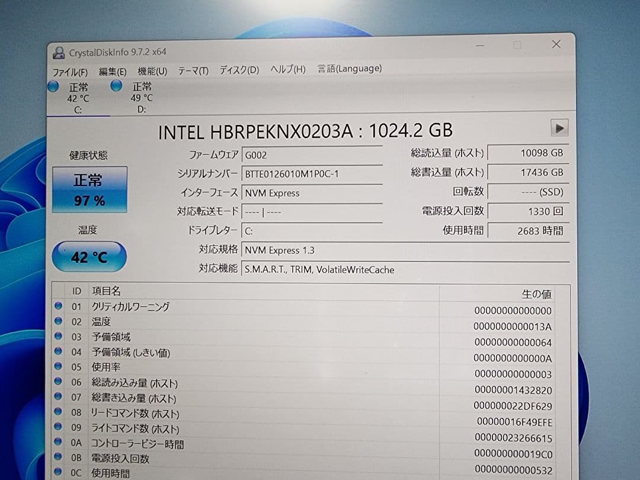
Task: Click power on hours value 2683 時間
Action: [528, 231]
